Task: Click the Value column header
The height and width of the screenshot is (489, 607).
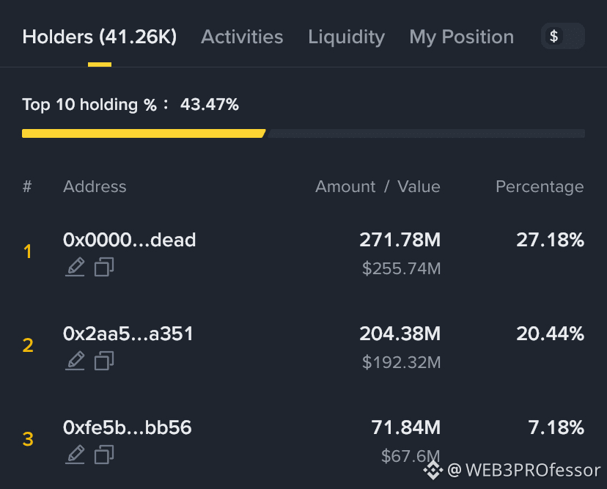Action: click(419, 187)
